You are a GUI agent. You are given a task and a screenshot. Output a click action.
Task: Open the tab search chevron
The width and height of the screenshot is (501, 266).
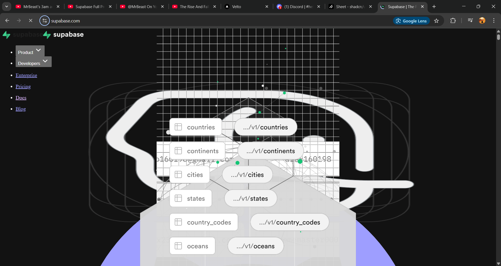click(7, 7)
